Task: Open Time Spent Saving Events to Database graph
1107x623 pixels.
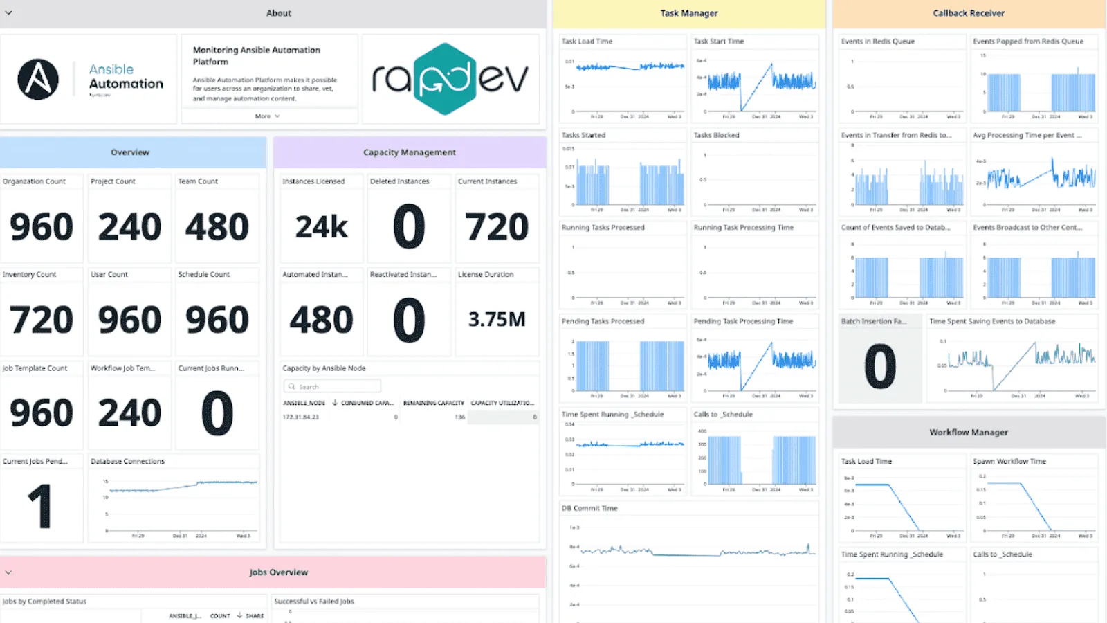Action: click(1012, 365)
